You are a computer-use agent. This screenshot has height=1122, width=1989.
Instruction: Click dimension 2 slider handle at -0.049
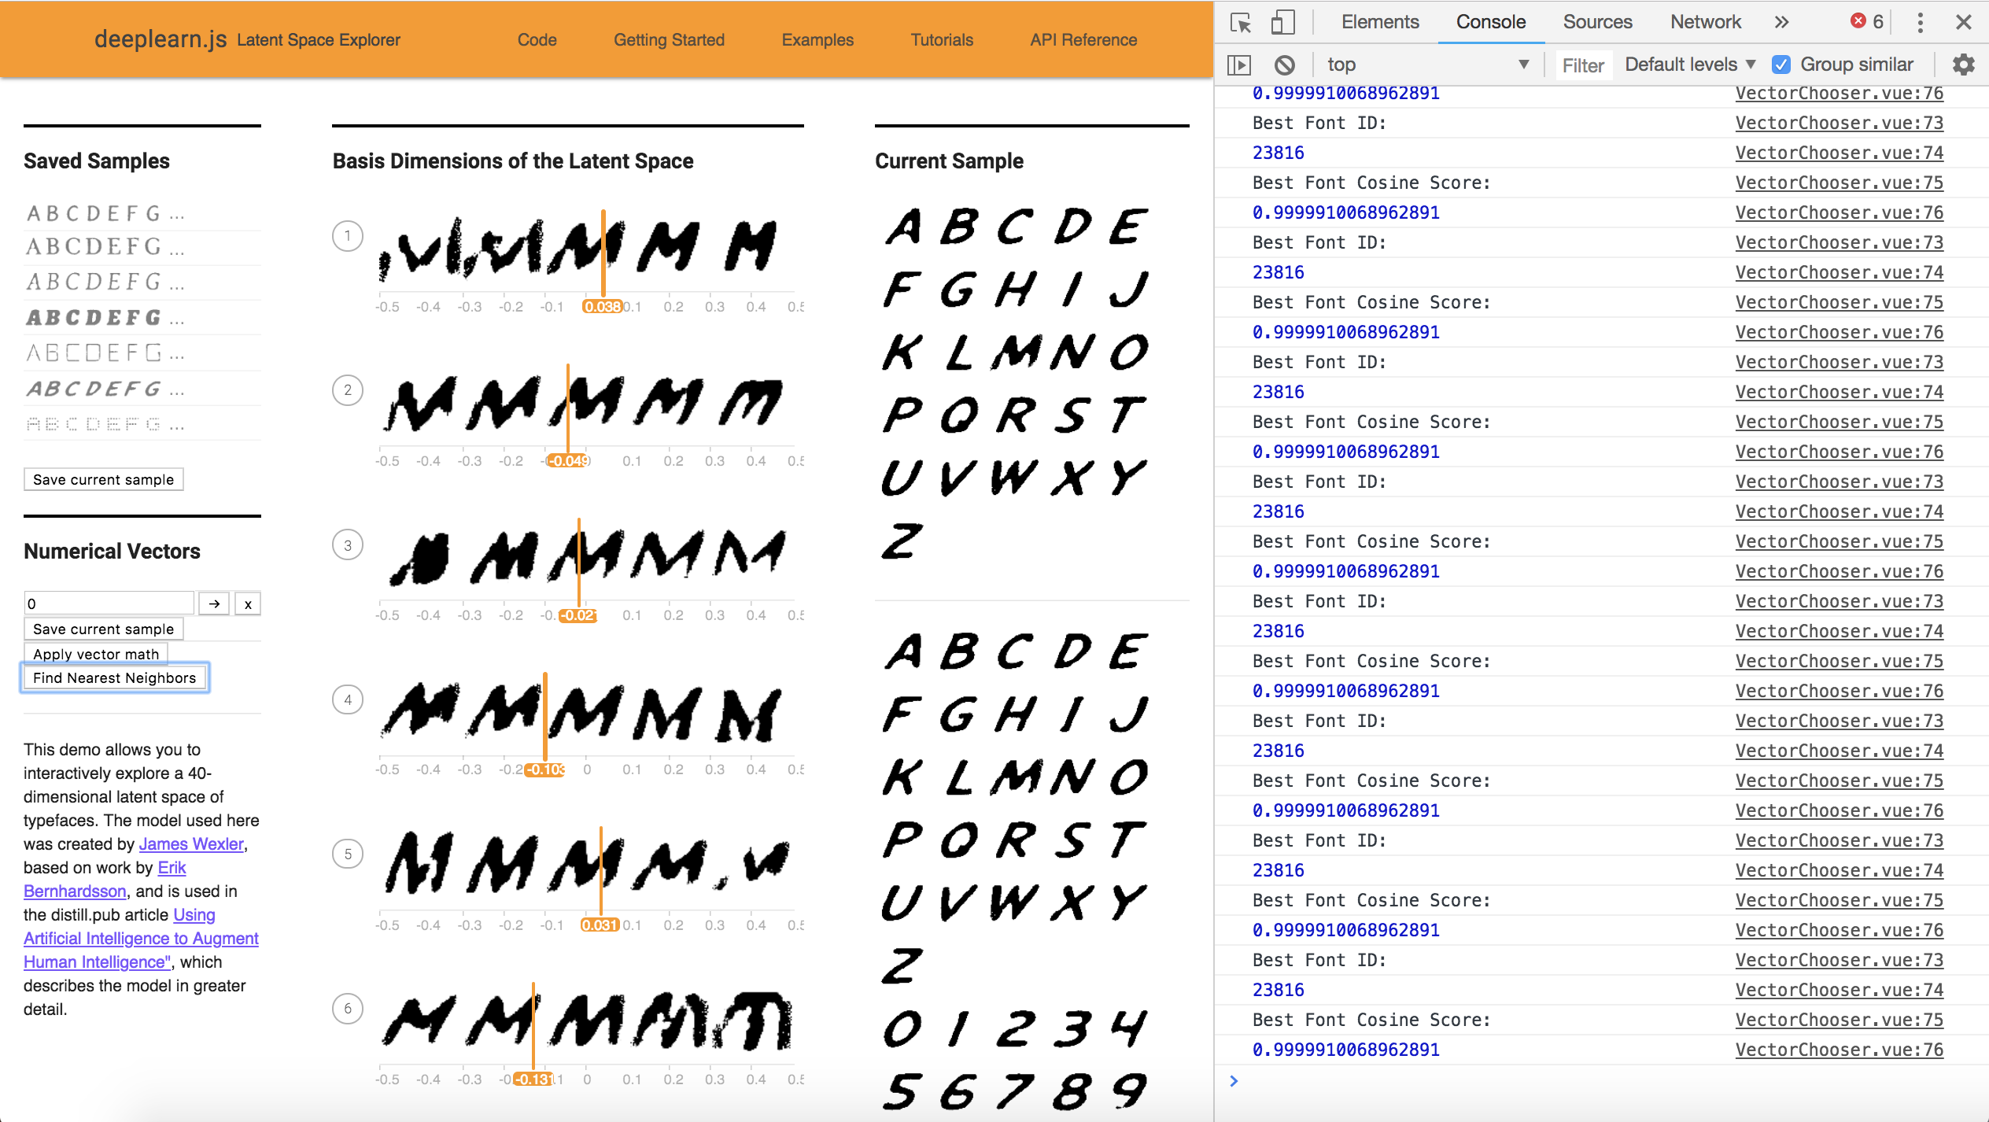click(x=568, y=460)
